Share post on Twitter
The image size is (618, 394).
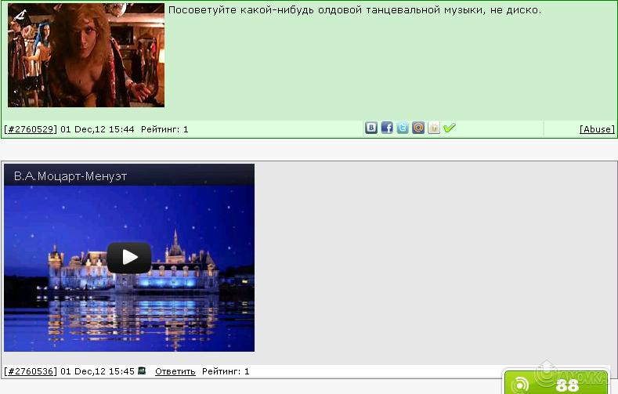coord(403,128)
